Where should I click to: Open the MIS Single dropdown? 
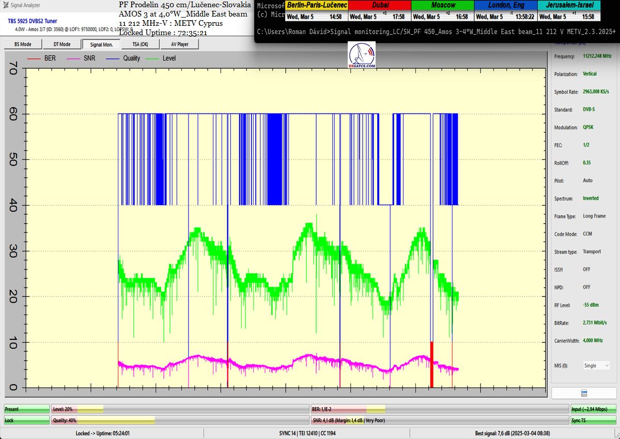point(596,366)
